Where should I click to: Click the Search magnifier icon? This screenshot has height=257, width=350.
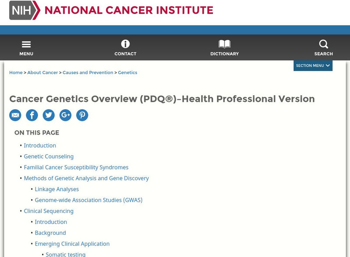click(323, 44)
